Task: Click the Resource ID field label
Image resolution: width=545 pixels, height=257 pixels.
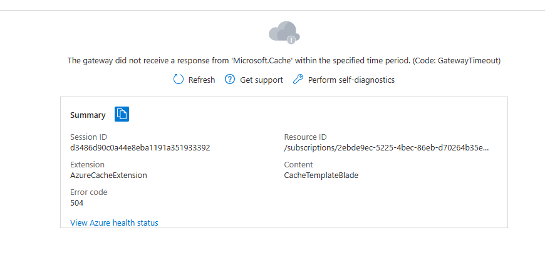Action: point(306,137)
